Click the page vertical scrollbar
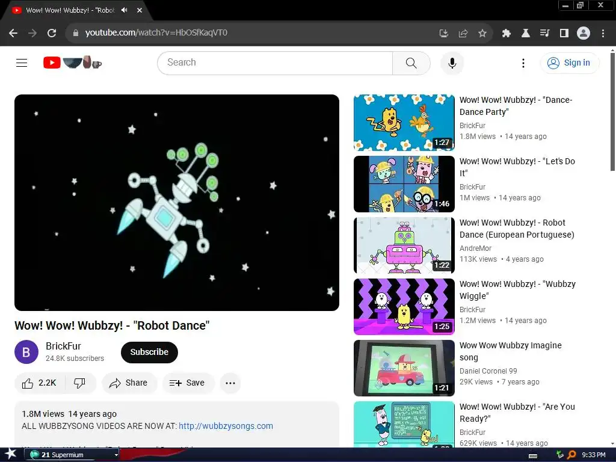 click(612, 112)
